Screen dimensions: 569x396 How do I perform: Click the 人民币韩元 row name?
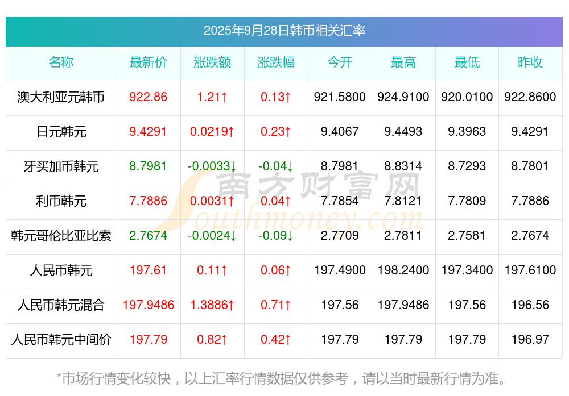pos(61,270)
